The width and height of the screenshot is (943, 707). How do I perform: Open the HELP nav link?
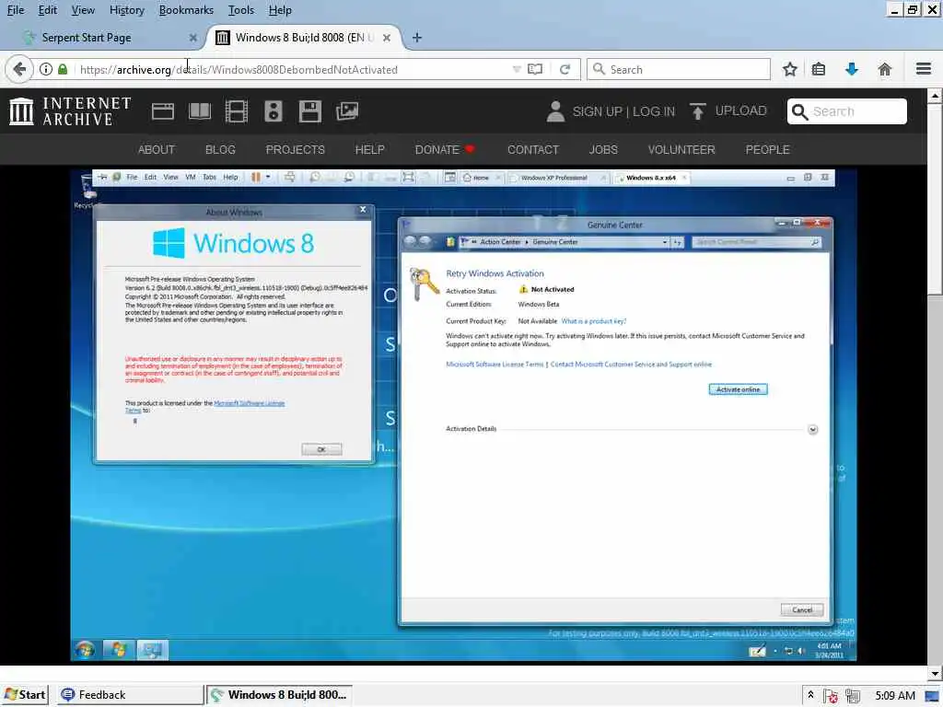tap(370, 150)
